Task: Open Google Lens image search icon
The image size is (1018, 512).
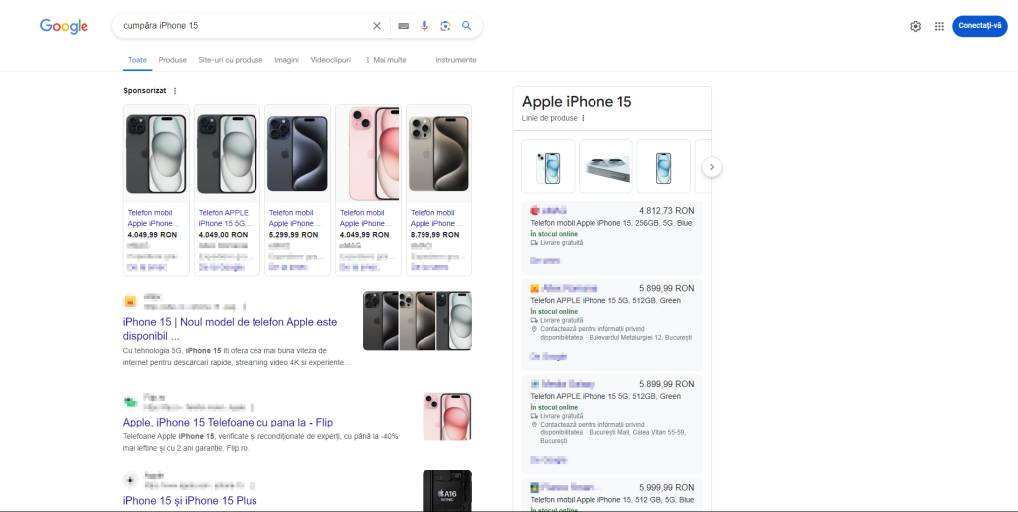Action: pos(445,26)
